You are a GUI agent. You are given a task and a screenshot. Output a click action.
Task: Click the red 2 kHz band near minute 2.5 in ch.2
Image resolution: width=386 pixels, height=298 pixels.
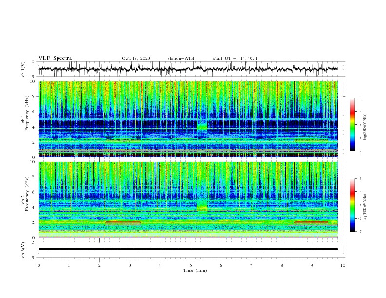point(123,222)
